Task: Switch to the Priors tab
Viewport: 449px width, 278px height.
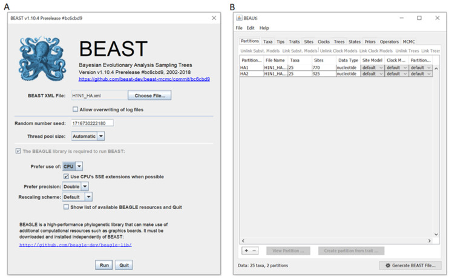Action: 370,42
